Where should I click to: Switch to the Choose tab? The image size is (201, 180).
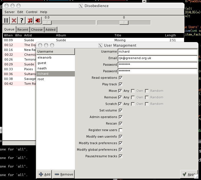pos(37,30)
